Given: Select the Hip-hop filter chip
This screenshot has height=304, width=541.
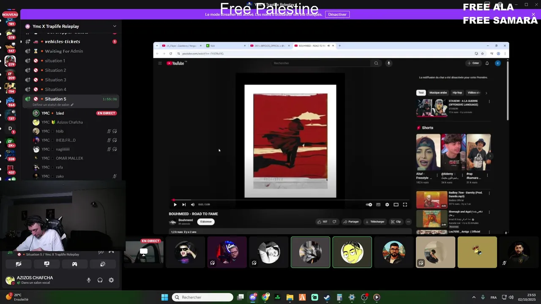Looking at the screenshot, I should pos(457,92).
